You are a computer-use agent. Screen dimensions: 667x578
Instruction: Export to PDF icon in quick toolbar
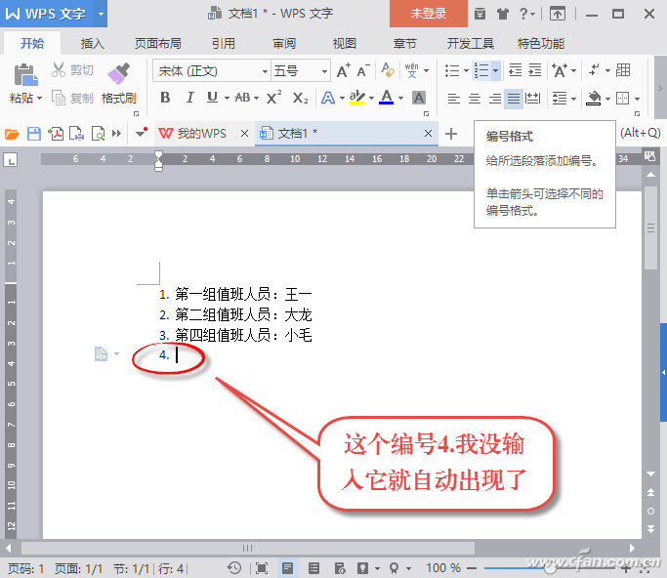(x=56, y=134)
